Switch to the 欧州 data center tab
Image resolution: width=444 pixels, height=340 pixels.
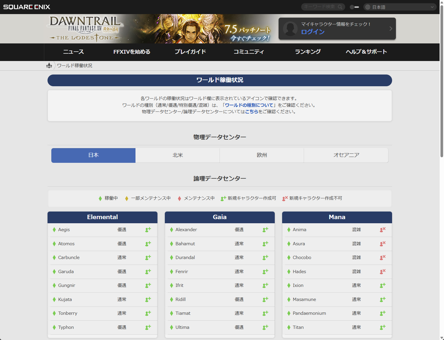pos(262,155)
